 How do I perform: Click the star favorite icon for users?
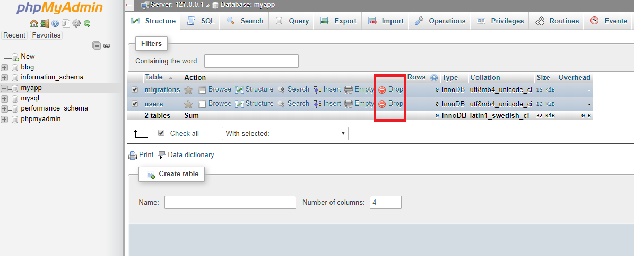pyautogui.click(x=188, y=104)
